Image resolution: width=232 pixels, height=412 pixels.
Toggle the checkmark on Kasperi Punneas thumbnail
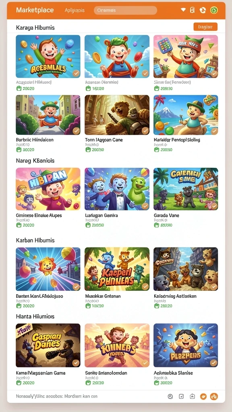pyautogui.click(x=145, y=286)
